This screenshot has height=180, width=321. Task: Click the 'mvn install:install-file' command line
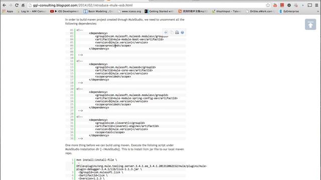pos(97,160)
